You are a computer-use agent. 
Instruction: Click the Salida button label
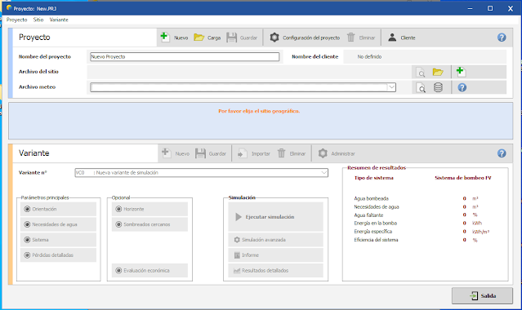[489, 295]
